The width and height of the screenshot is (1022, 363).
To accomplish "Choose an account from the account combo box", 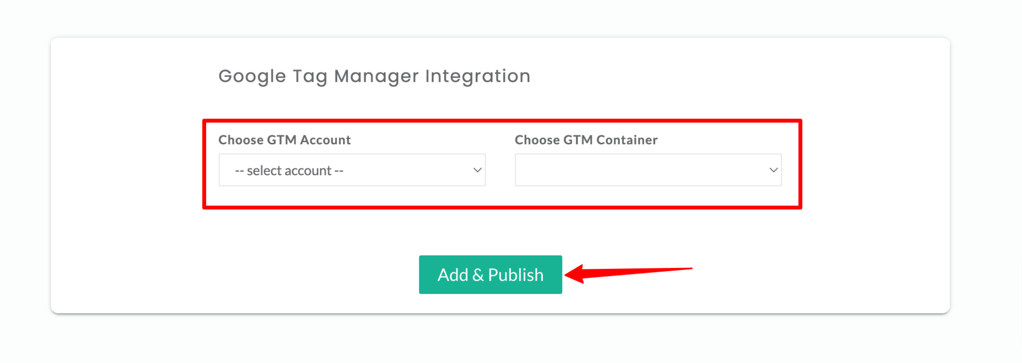I will click(352, 170).
